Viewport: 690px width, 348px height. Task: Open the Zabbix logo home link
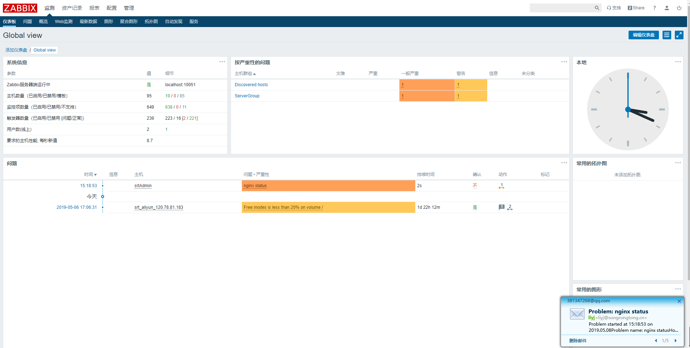click(x=20, y=8)
